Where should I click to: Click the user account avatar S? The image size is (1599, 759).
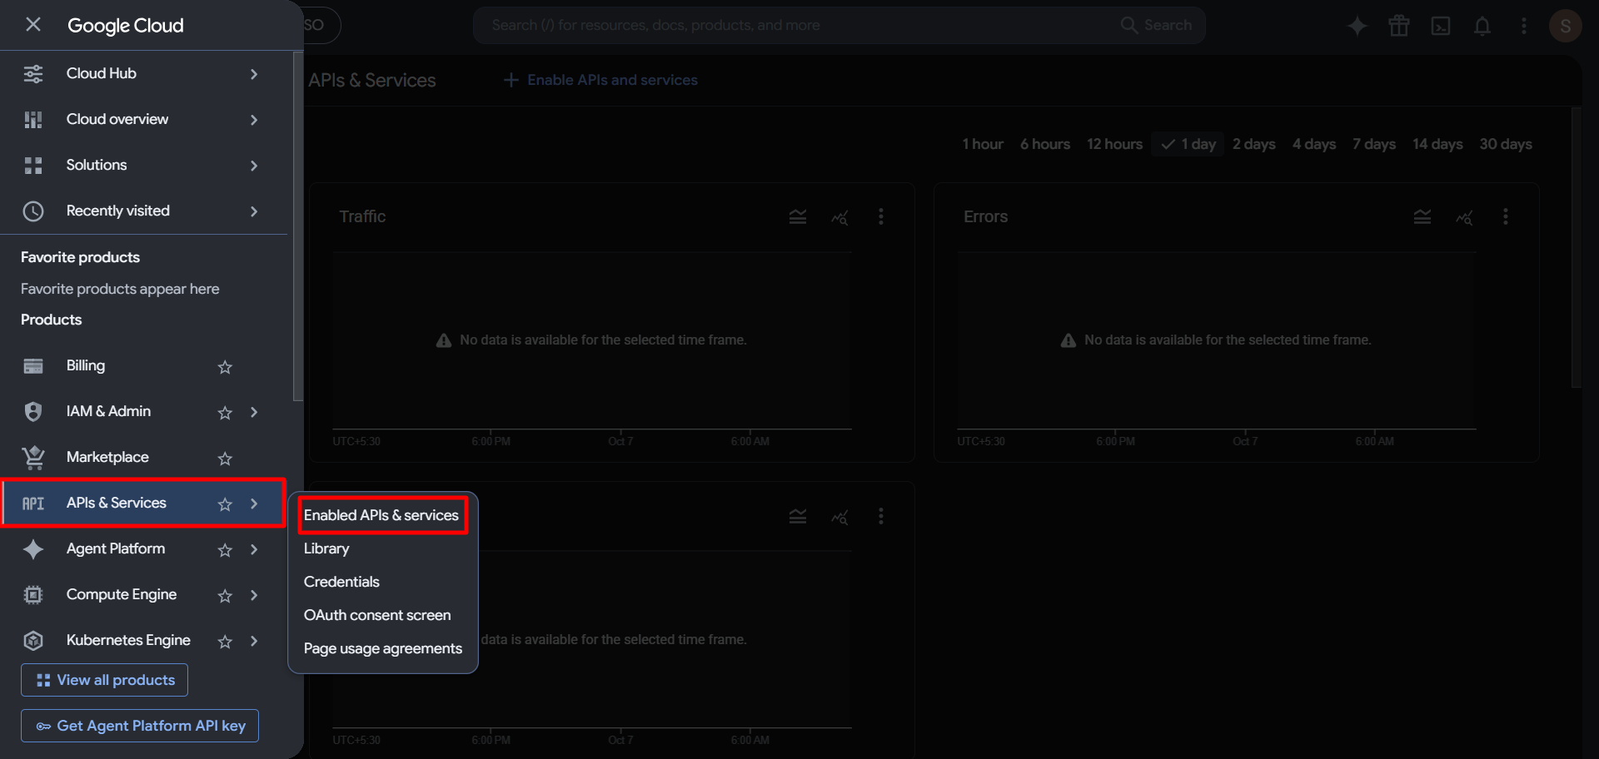pos(1566,26)
